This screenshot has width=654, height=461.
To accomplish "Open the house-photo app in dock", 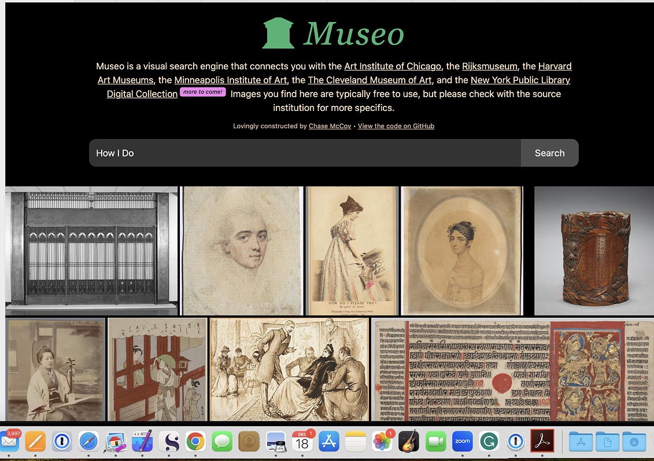I will coord(116,441).
